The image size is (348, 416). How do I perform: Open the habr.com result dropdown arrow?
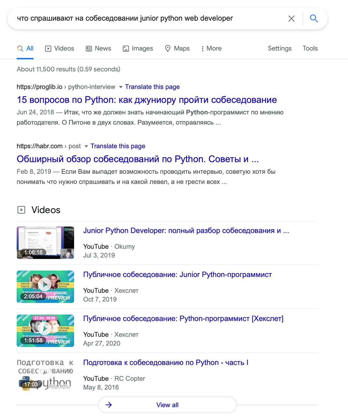[x=86, y=146]
